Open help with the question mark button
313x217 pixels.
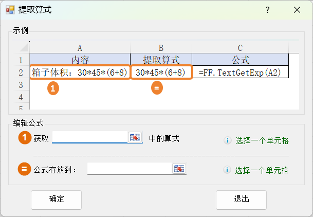268,10
